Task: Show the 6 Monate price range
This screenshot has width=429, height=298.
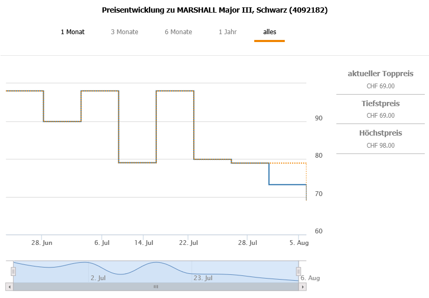Action: pyautogui.click(x=178, y=32)
